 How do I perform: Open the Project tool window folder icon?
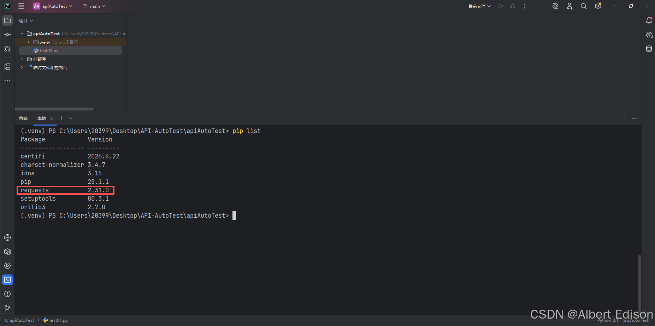7,20
